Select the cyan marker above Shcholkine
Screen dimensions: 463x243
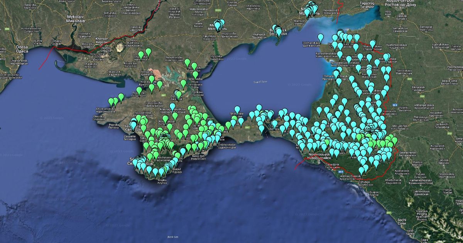pos(237,110)
